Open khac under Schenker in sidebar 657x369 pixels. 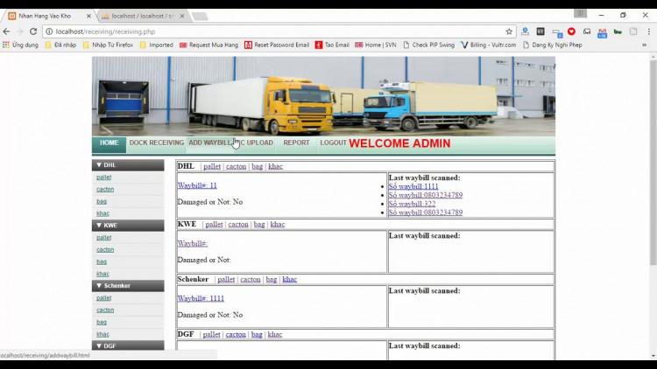102,334
